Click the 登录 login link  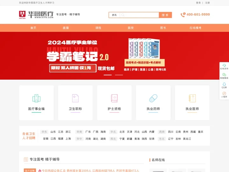(198, 3)
